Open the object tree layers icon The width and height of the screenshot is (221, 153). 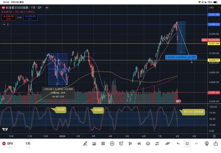[x=148, y=143]
